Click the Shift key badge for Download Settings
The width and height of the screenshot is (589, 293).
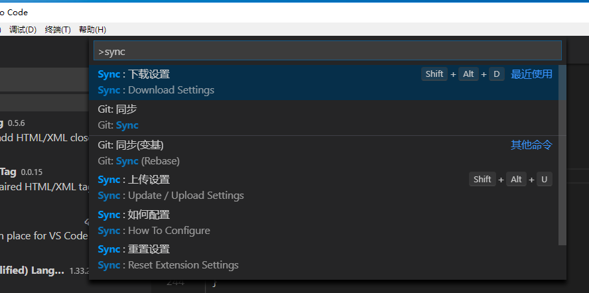pos(434,74)
